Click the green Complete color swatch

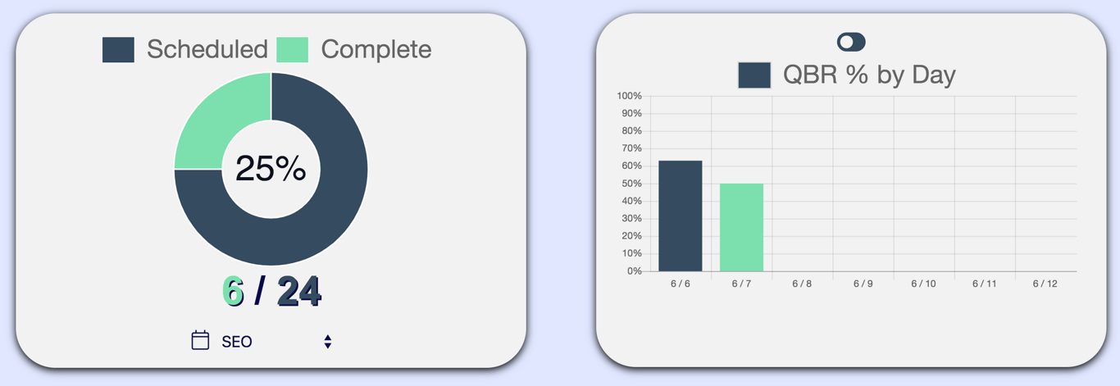click(293, 49)
